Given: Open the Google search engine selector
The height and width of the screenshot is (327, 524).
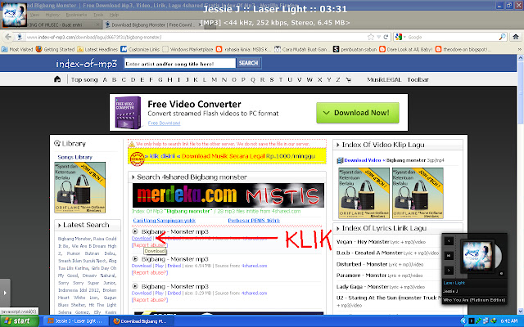Looking at the screenshot, I should coord(400,37).
